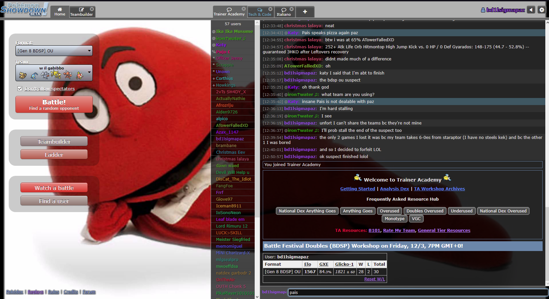This screenshot has height=299, width=549.
Task: Click christmas lalaya name in chat at 12:33:48
Action: tap(303, 26)
